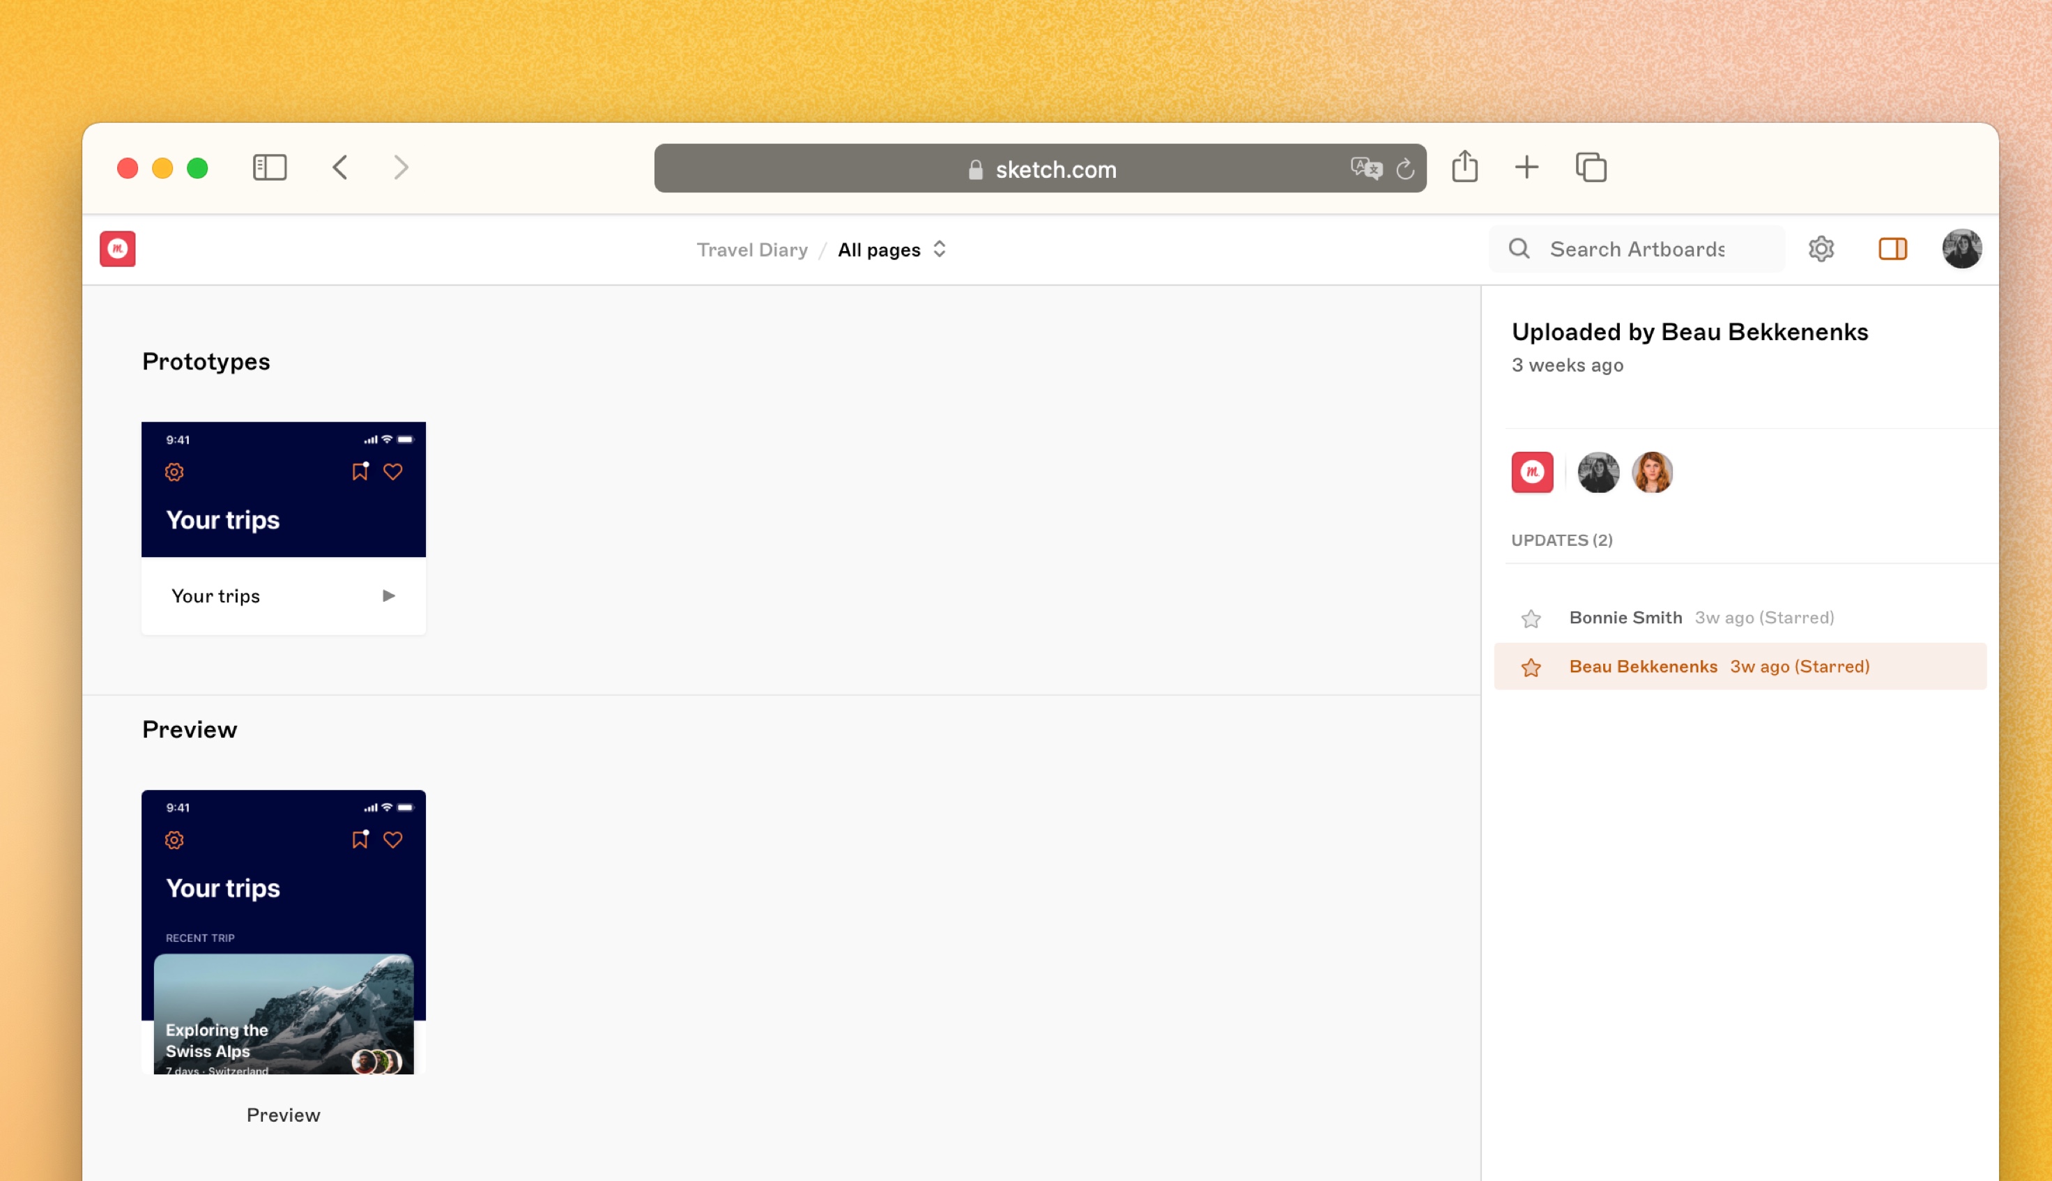Viewport: 2052px width, 1181px height.
Task: Open the Your trips prototype thumbnail
Action: (x=283, y=489)
